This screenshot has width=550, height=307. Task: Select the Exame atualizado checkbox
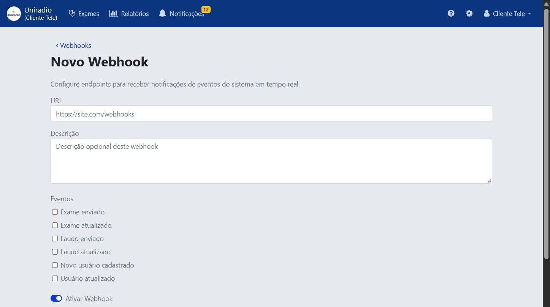click(x=55, y=225)
